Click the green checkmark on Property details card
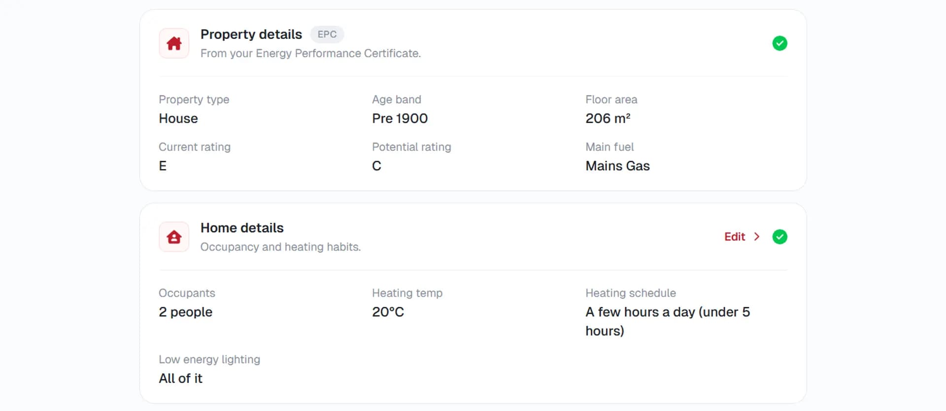This screenshot has width=946, height=411. click(779, 43)
